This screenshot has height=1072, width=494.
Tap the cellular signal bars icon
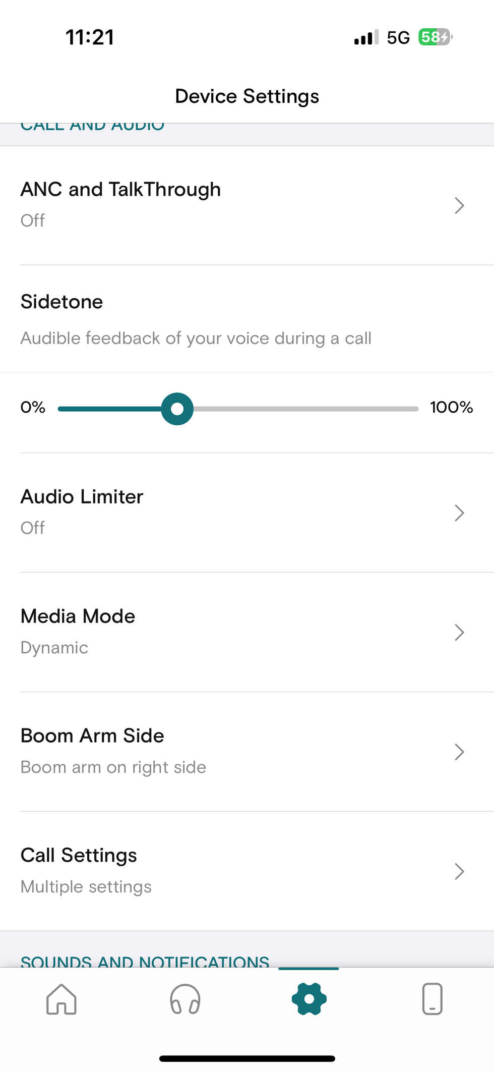coord(366,38)
